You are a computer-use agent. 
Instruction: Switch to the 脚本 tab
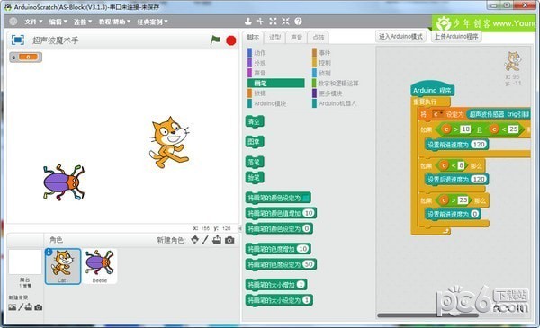(253, 37)
